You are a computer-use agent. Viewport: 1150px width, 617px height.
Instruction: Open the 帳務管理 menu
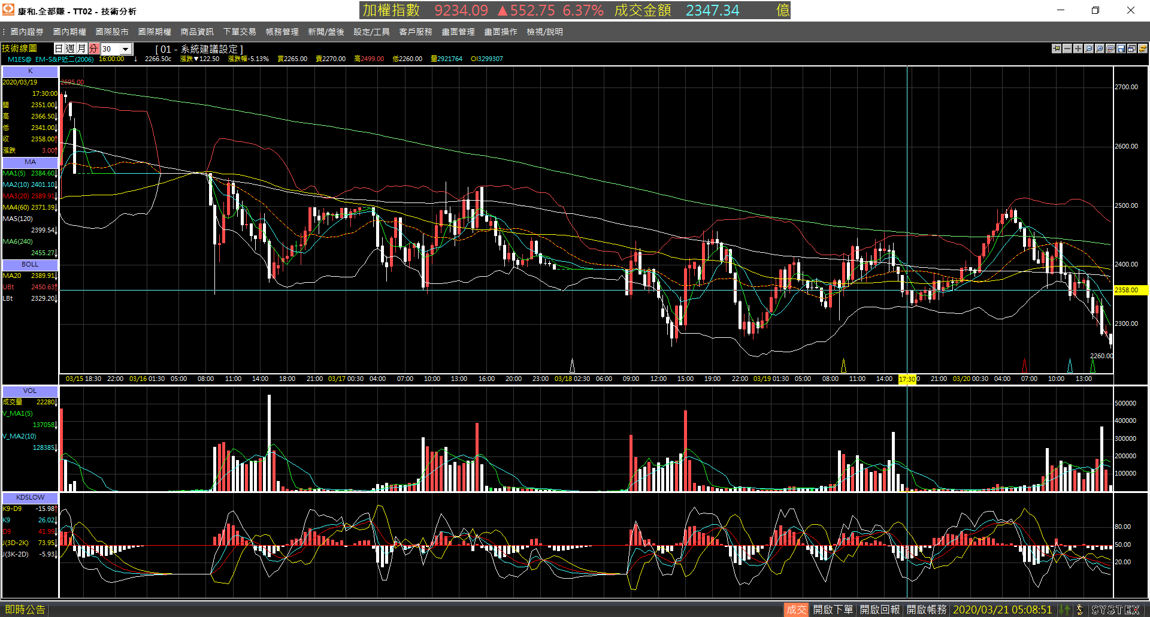pos(282,32)
